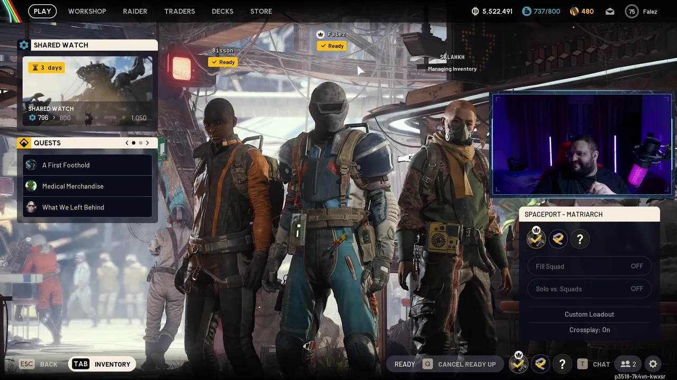Viewport: 677px width, 380px height.
Task: Open the RAIDER tab
Action: pyautogui.click(x=135, y=11)
